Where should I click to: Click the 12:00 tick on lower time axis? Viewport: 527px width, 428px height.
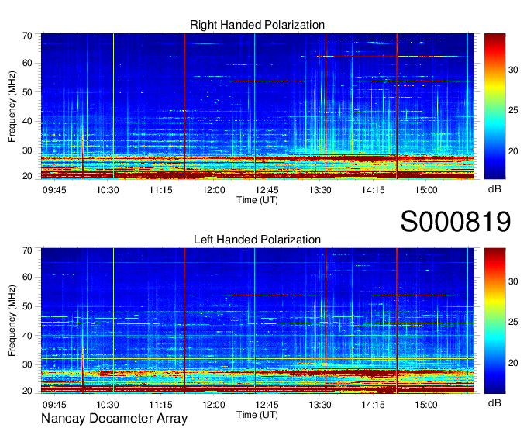click(214, 405)
